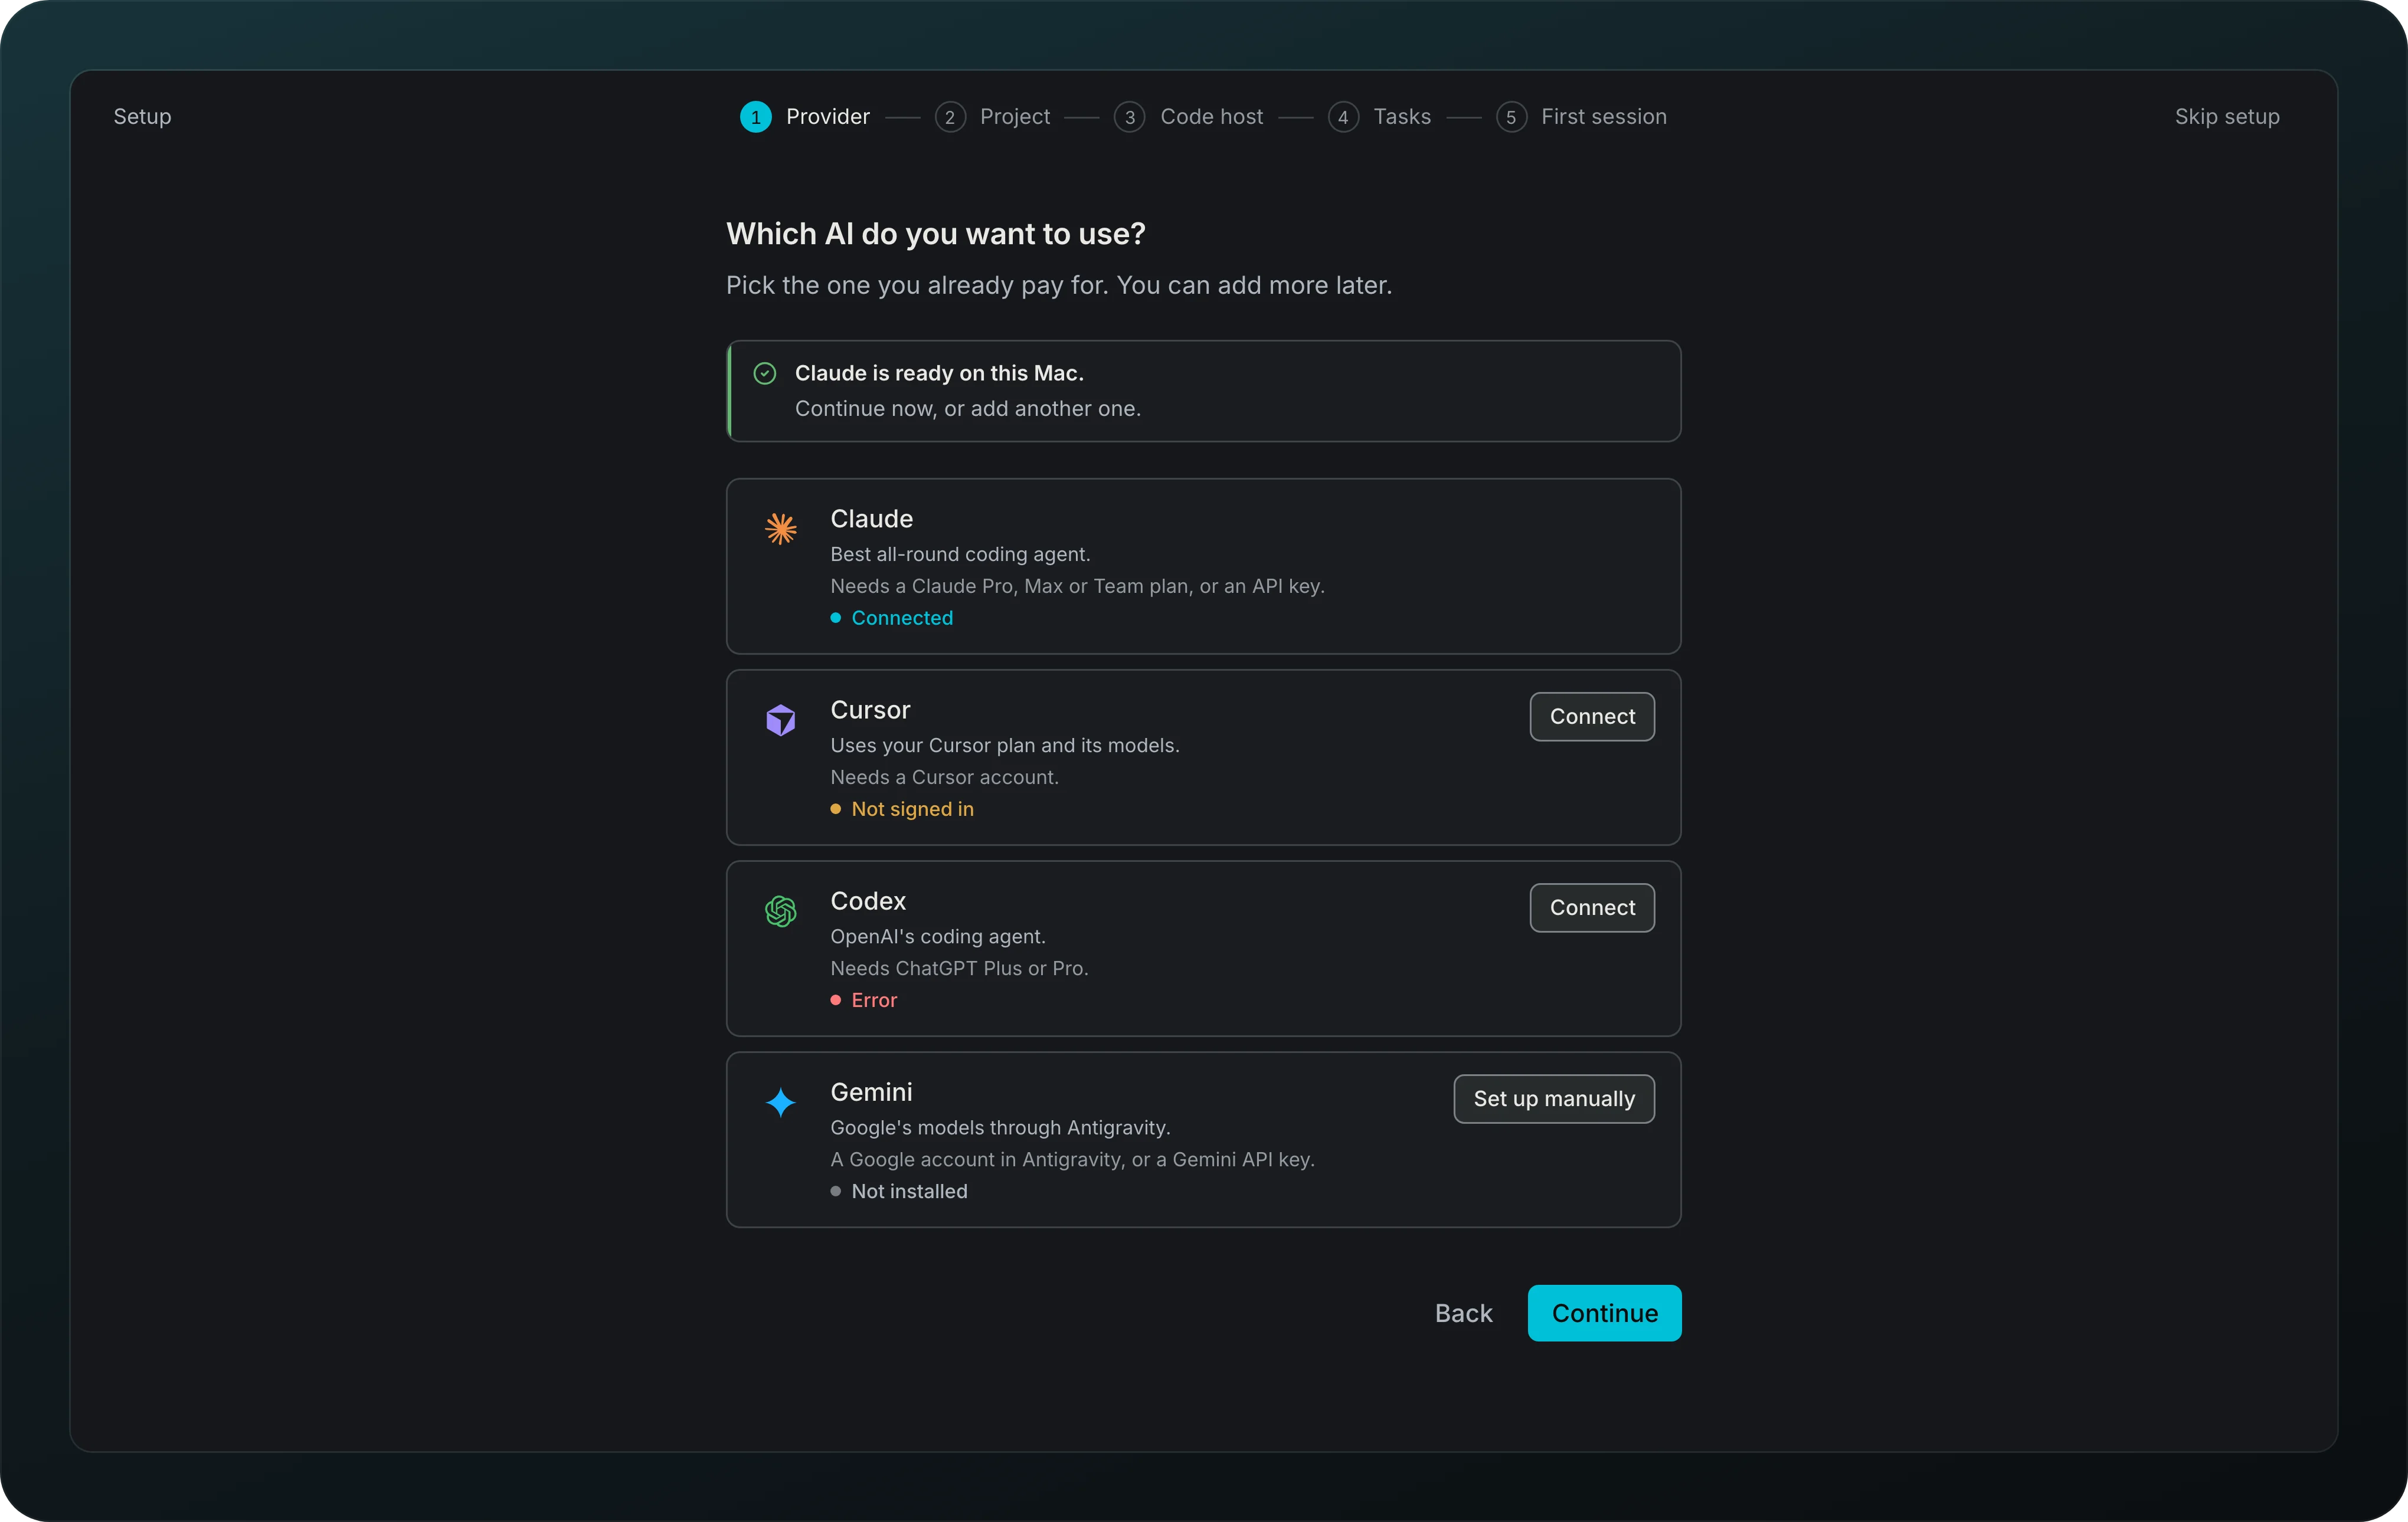Click step 1 Provider number badge
This screenshot has width=2408, height=1522.
[755, 117]
